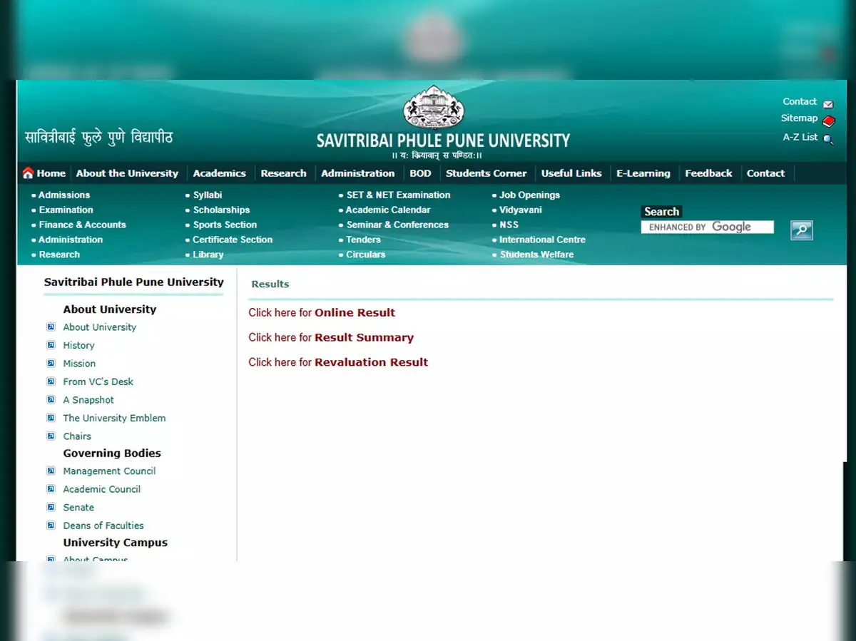The width and height of the screenshot is (856, 641).
Task: Click the university emblem logo
Action: tap(433, 108)
